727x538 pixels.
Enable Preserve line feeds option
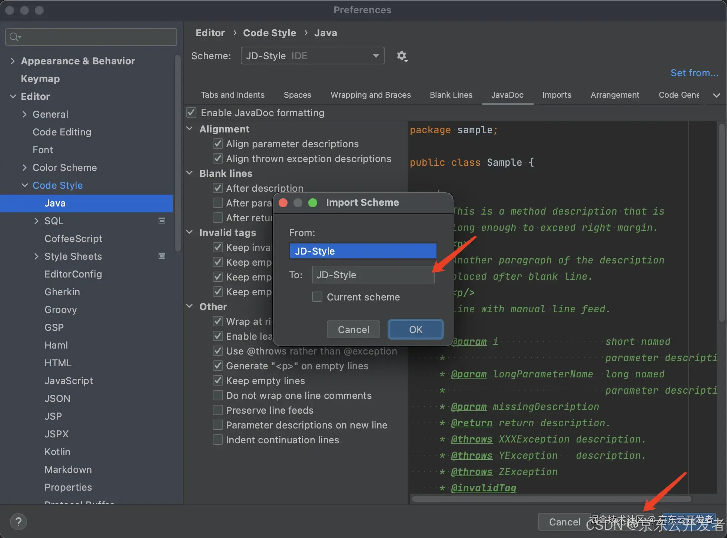pyautogui.click(x=218, y=410)
